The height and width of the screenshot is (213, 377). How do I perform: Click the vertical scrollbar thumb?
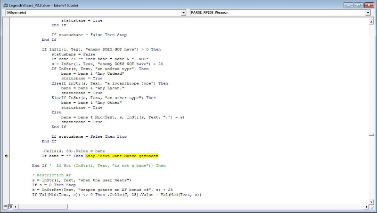point(371,135)
